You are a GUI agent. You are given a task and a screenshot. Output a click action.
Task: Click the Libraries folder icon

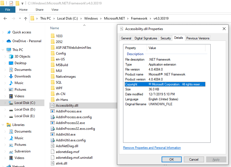(x=9, y=125)
